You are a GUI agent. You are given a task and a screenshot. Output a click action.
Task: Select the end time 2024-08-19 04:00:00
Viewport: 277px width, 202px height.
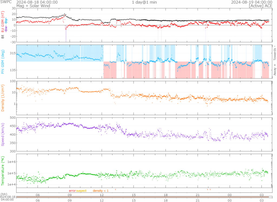click(252, 2)
